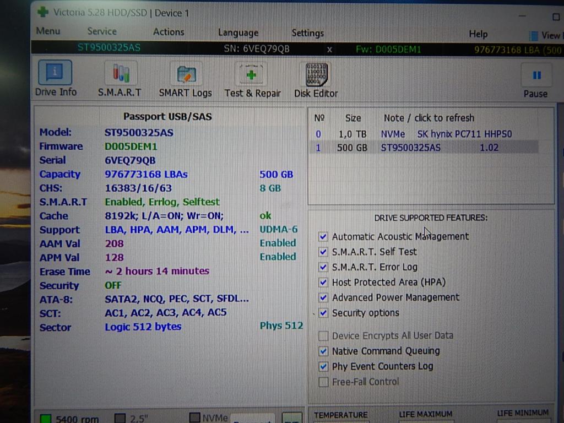Click the APM Val value 128

(x=115, y=258)
